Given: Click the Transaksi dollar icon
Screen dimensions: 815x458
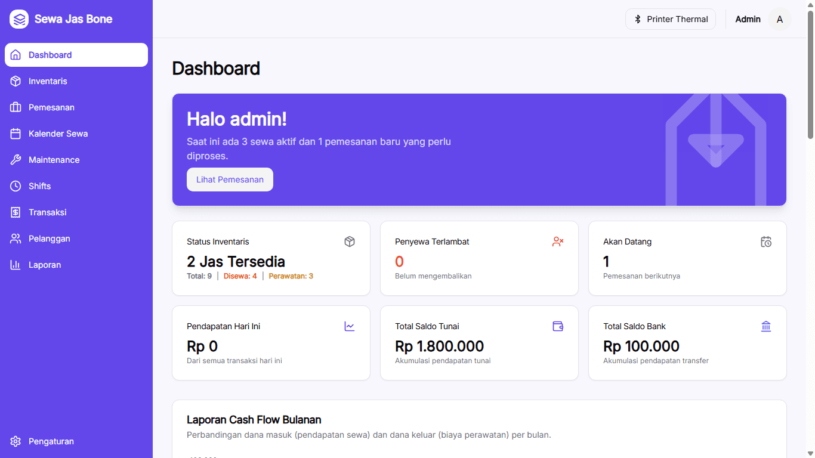Looking at the screenshot, I should click(x=16, y=212).
